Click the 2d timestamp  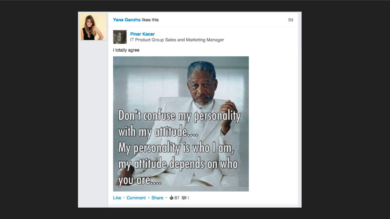point(291,20)
